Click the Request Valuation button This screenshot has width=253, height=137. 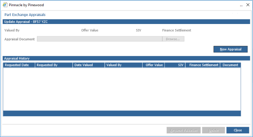click(184, 130)
